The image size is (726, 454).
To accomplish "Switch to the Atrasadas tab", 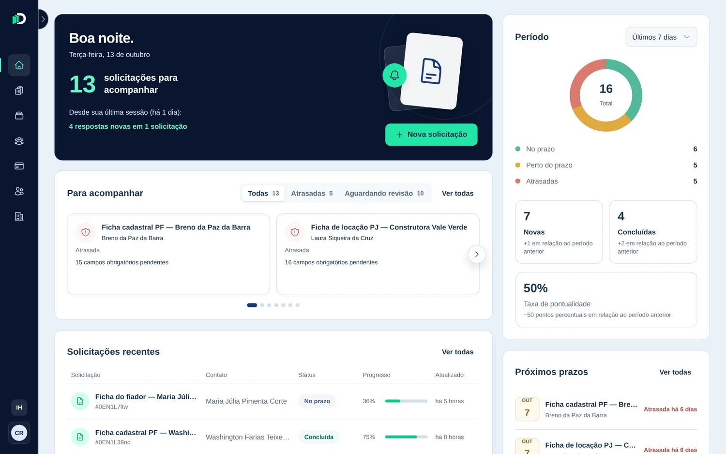I will click(x=312, y=193).
